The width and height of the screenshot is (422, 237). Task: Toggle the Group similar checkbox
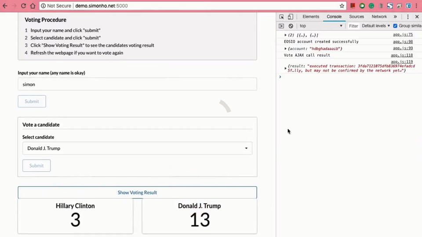pos(395,26)
